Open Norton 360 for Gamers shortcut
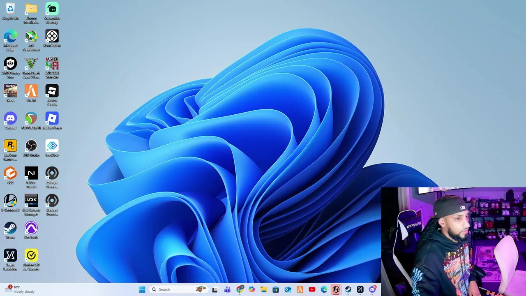Screen dimensions: 526x296 pyautogui.click(x=31, y=260)
